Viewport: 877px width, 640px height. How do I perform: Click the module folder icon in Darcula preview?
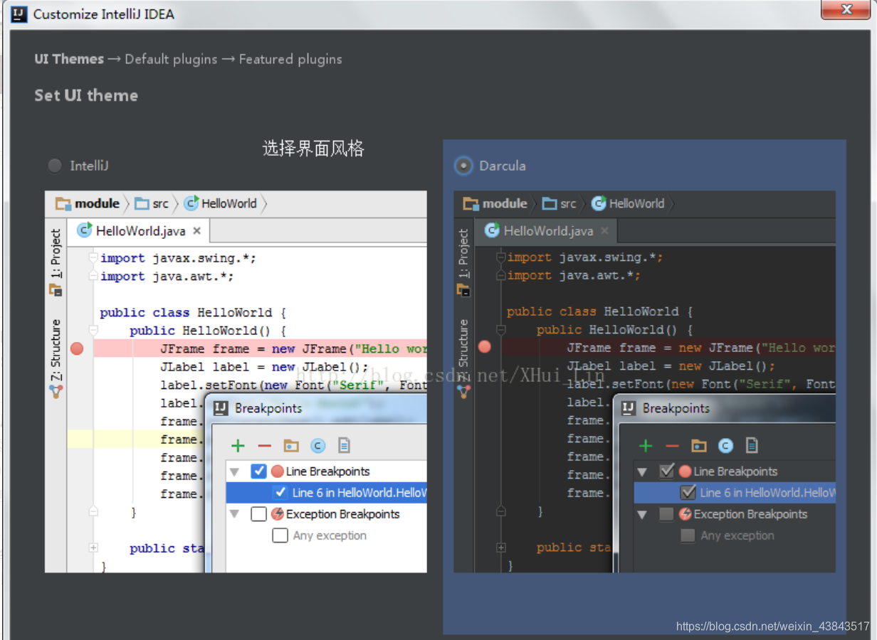[471, 204]
